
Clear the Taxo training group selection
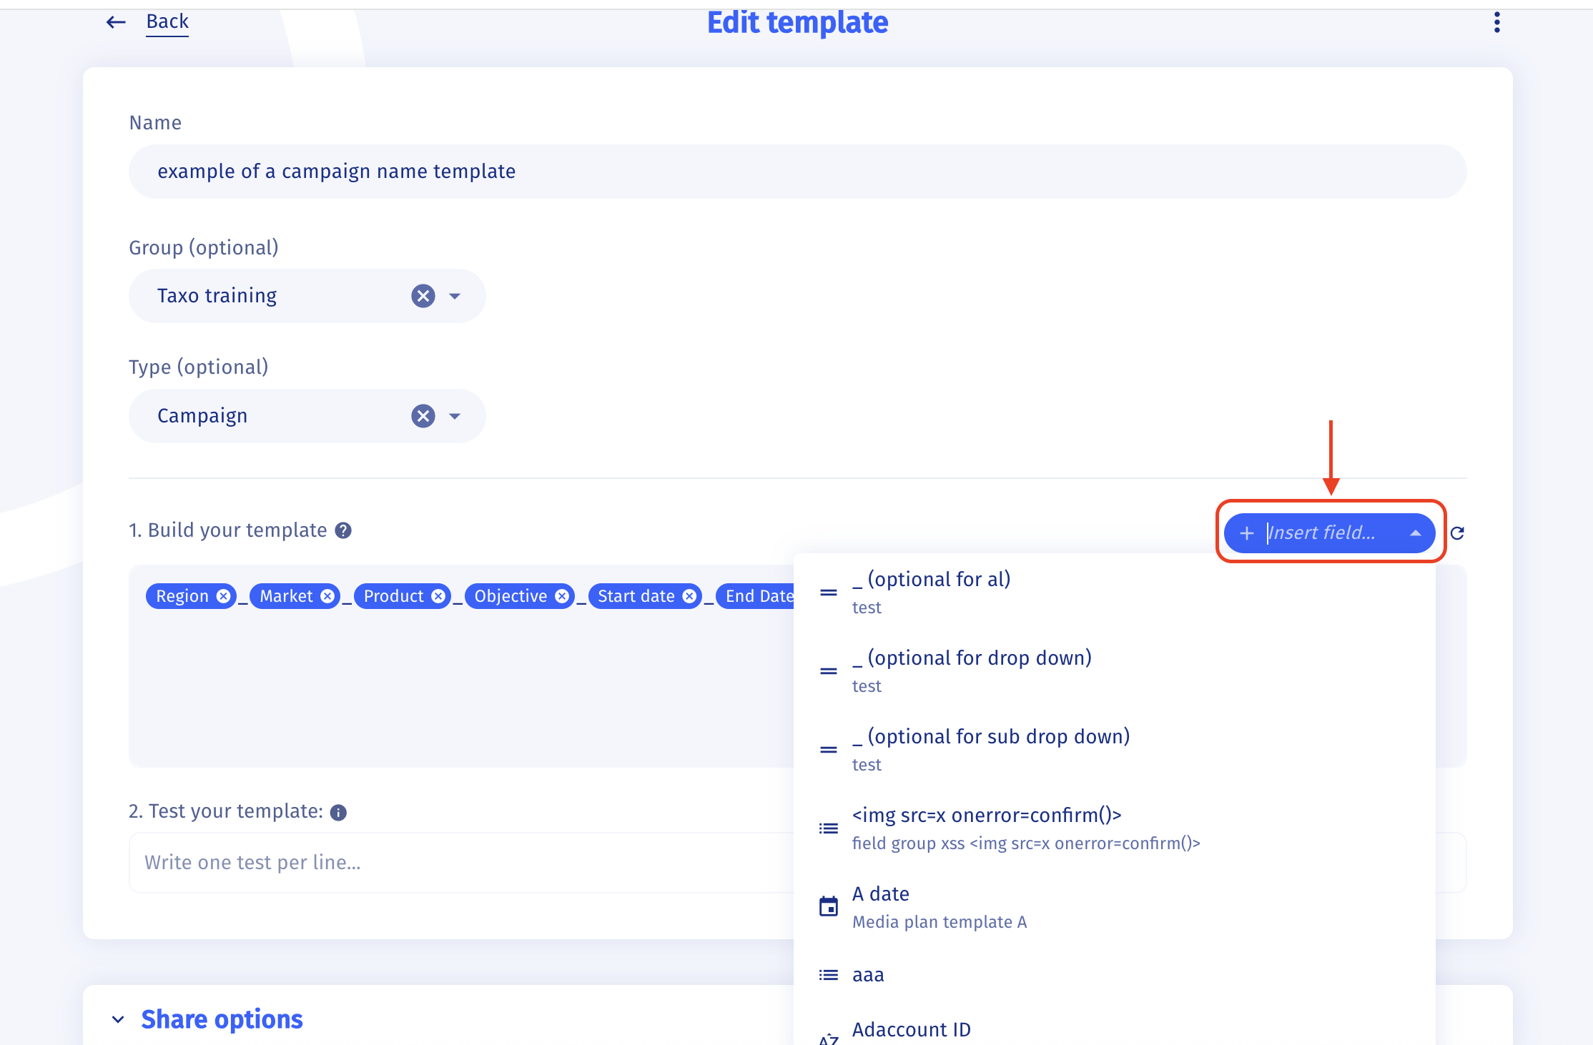[x=423, y=296]
